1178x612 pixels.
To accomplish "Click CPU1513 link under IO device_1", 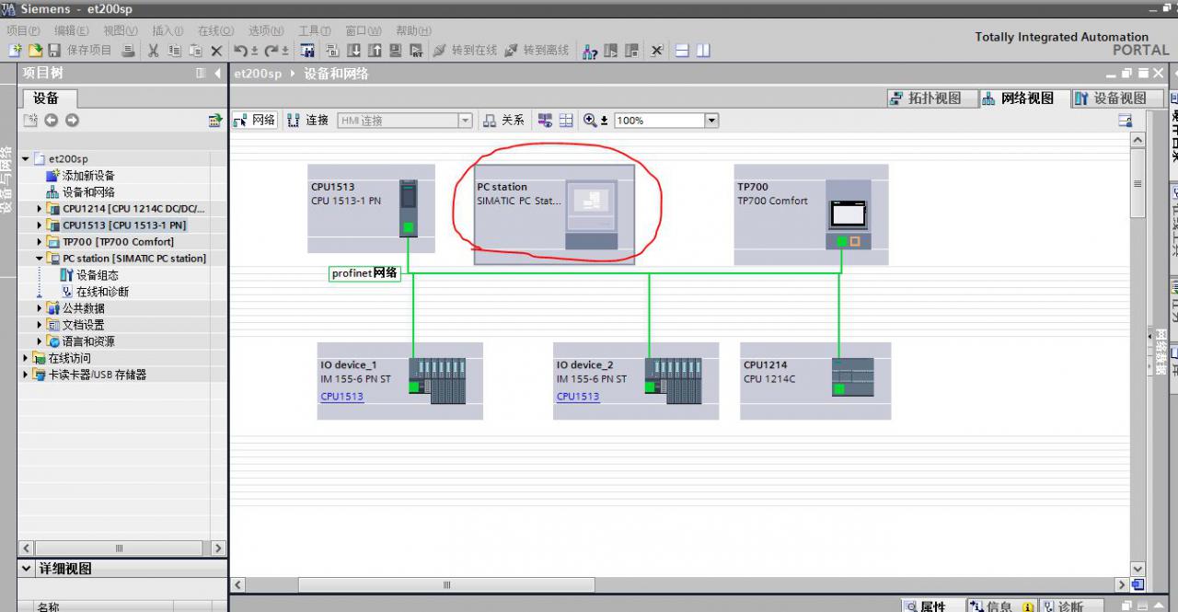I will [x=341, y=397].
